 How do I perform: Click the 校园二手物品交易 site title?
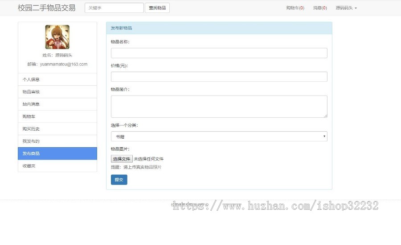tap(46, 8)
